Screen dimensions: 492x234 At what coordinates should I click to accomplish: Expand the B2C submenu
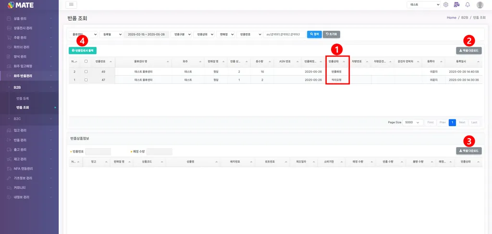pyautogui.click(x=29, y=119)
